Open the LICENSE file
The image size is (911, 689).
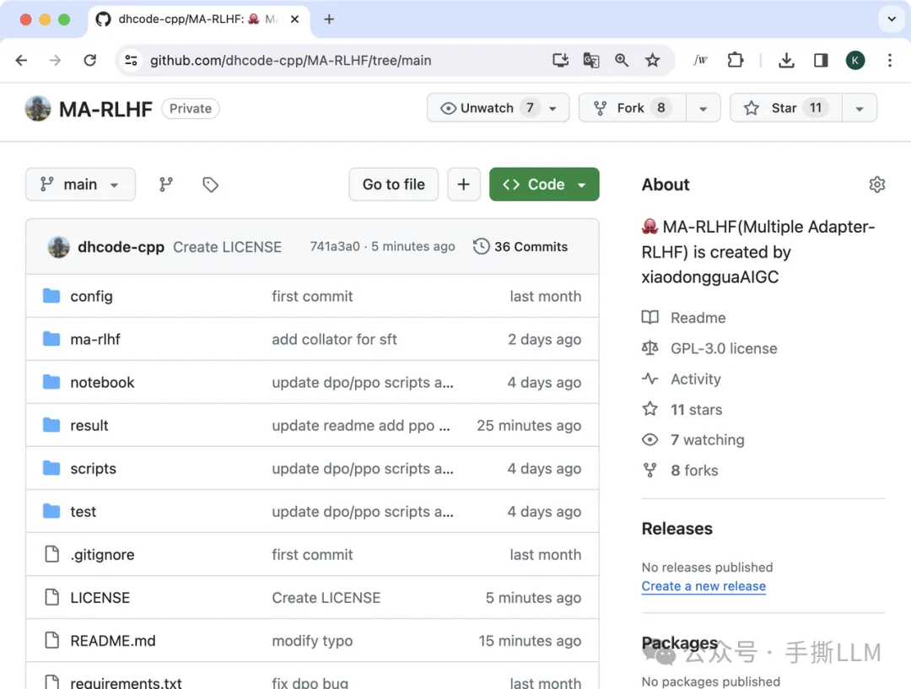(x=100, y=598)
